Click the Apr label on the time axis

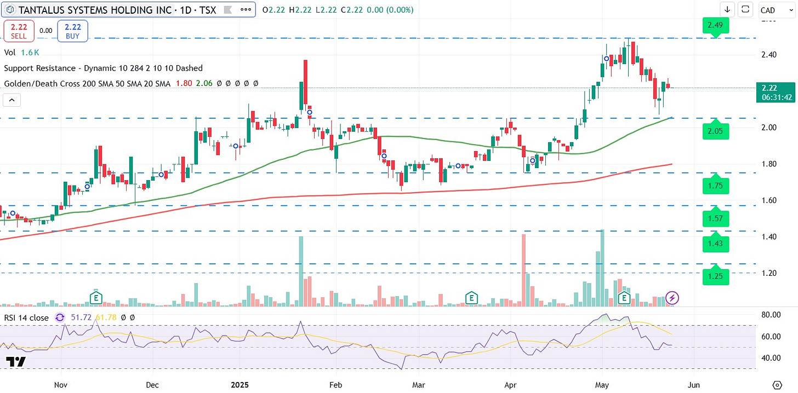(x=510, y=385)
